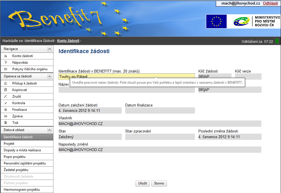This screenshot has width=281, height=193.
Task: Select Finalizace operation
Action: pyautogui.click(x=27, y=110)
